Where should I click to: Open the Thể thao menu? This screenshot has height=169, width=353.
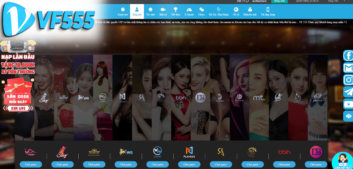[176, 11]
